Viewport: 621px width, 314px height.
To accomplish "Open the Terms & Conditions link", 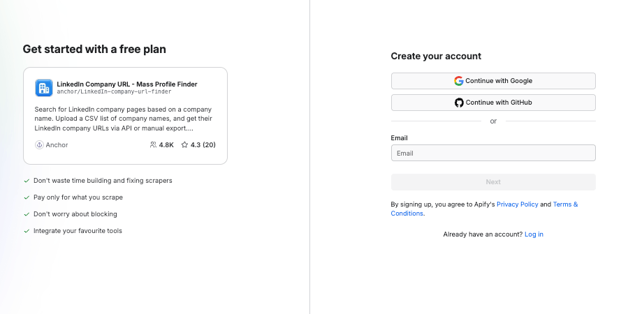I will pyautogui.click(x=565, y=204).
